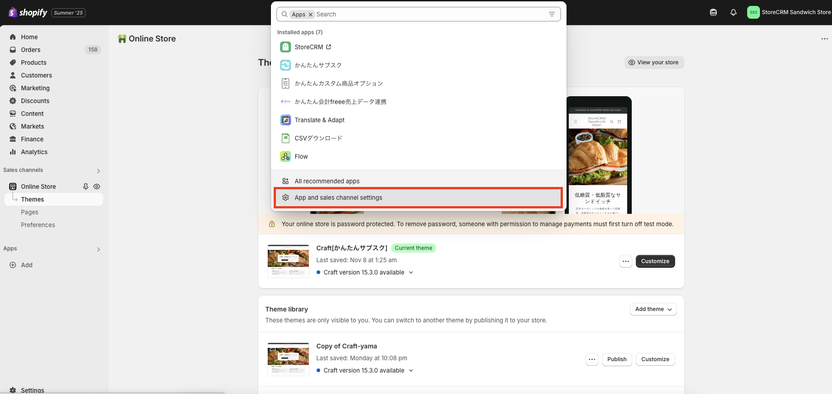The height and width of the screenshot is (394, 832).
Task: Click the CSVダウンロード app icon
Action: tap(286, 138)
